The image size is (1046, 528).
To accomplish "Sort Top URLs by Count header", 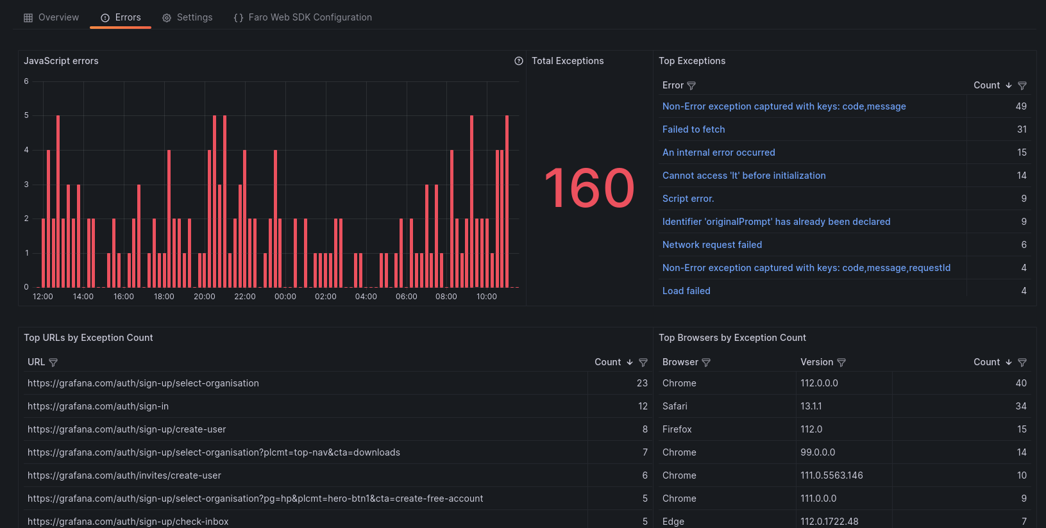I will point(613,362).
